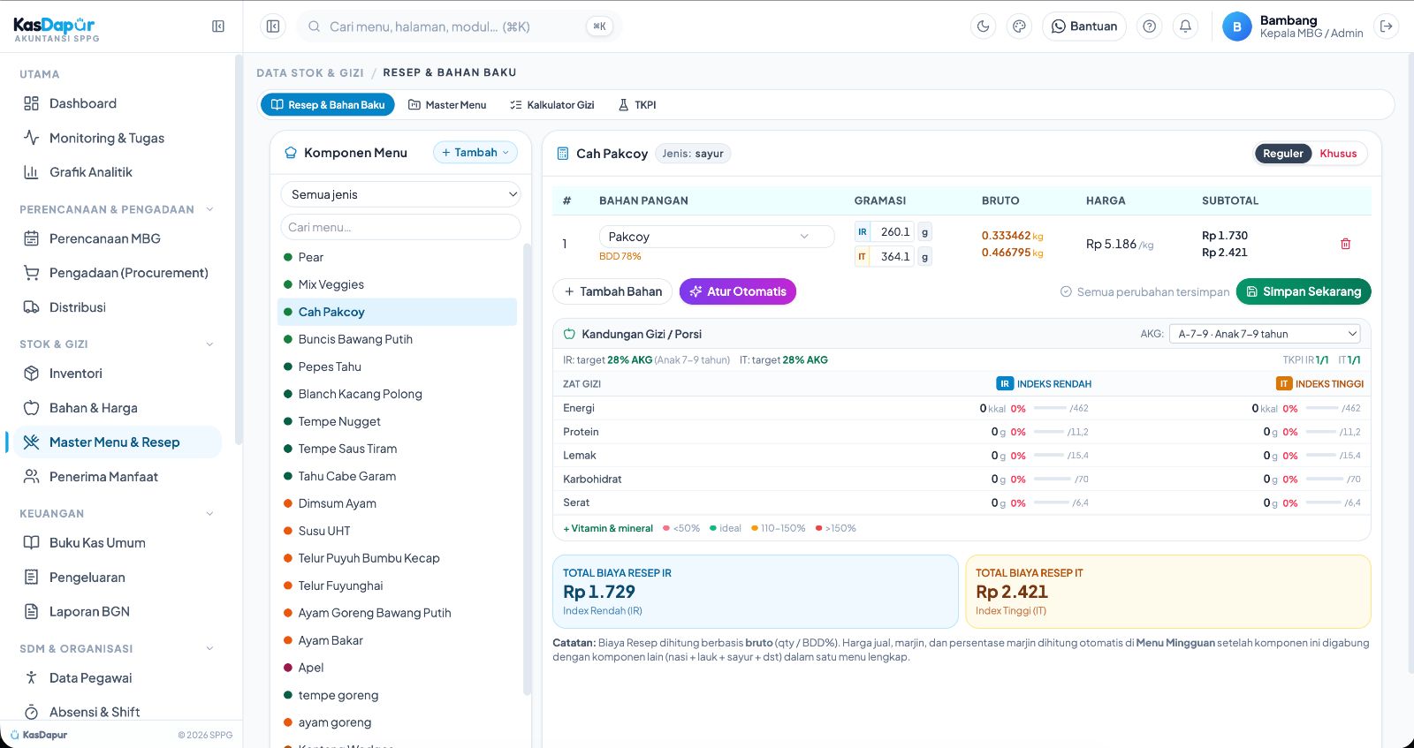Expand Vitamin & mineral details

tap(608, 528)
